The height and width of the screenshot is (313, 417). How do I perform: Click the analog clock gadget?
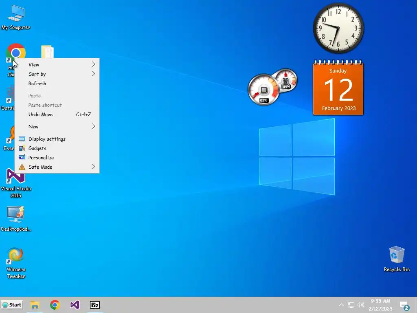338,28
